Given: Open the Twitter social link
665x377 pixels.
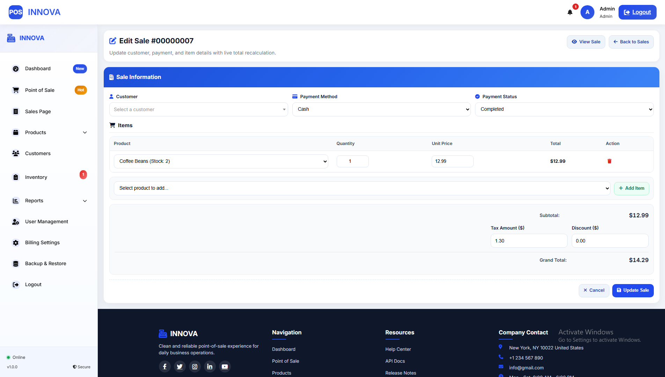Looking at the screenshot, I should [180, 367].
